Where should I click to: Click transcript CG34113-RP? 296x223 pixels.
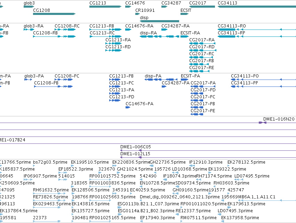pyautogui.click(x=231, y=33)
